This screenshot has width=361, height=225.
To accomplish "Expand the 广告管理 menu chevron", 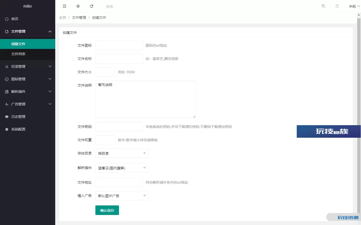I will pyautogui.click(x=50, y=104).
